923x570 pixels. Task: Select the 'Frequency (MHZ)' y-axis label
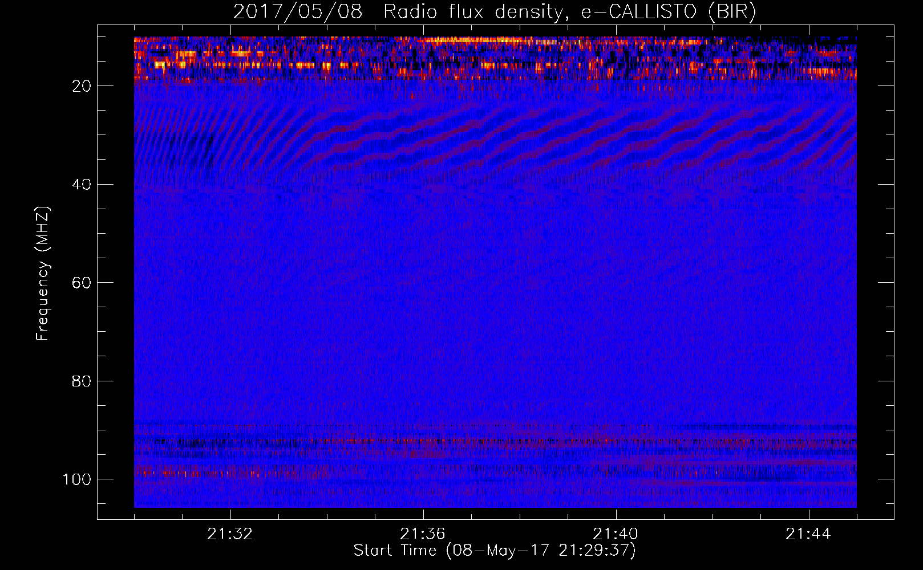coord(43,273)
